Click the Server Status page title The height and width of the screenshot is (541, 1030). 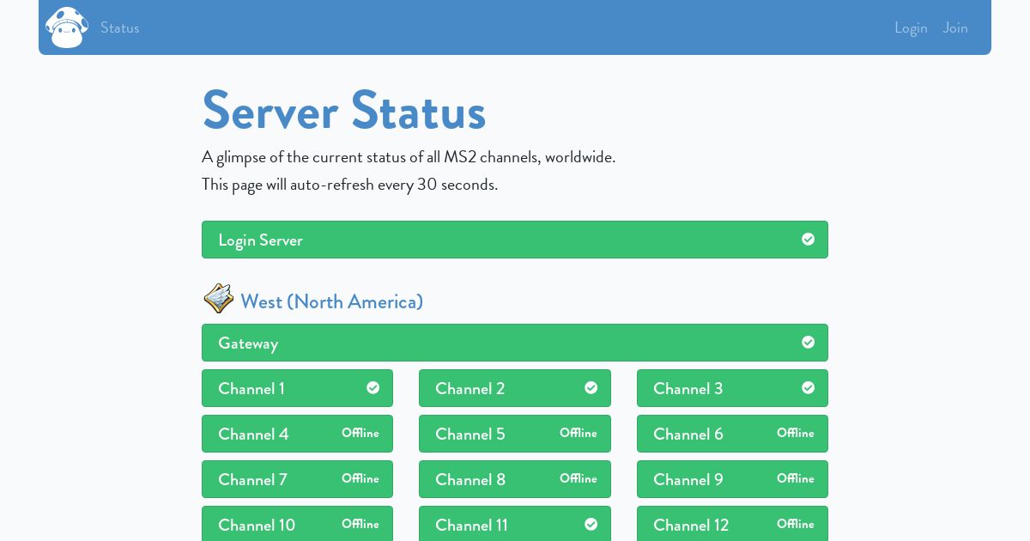[344, 110]
